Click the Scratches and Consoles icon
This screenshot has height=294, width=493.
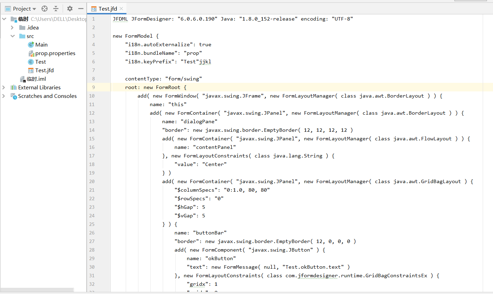[14, 96]
